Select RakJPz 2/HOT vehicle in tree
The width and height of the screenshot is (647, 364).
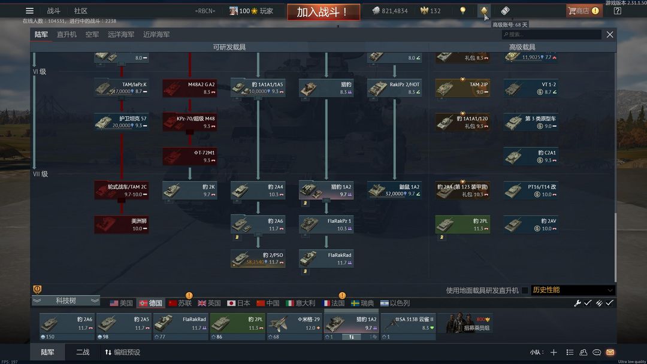coord(394,88)
